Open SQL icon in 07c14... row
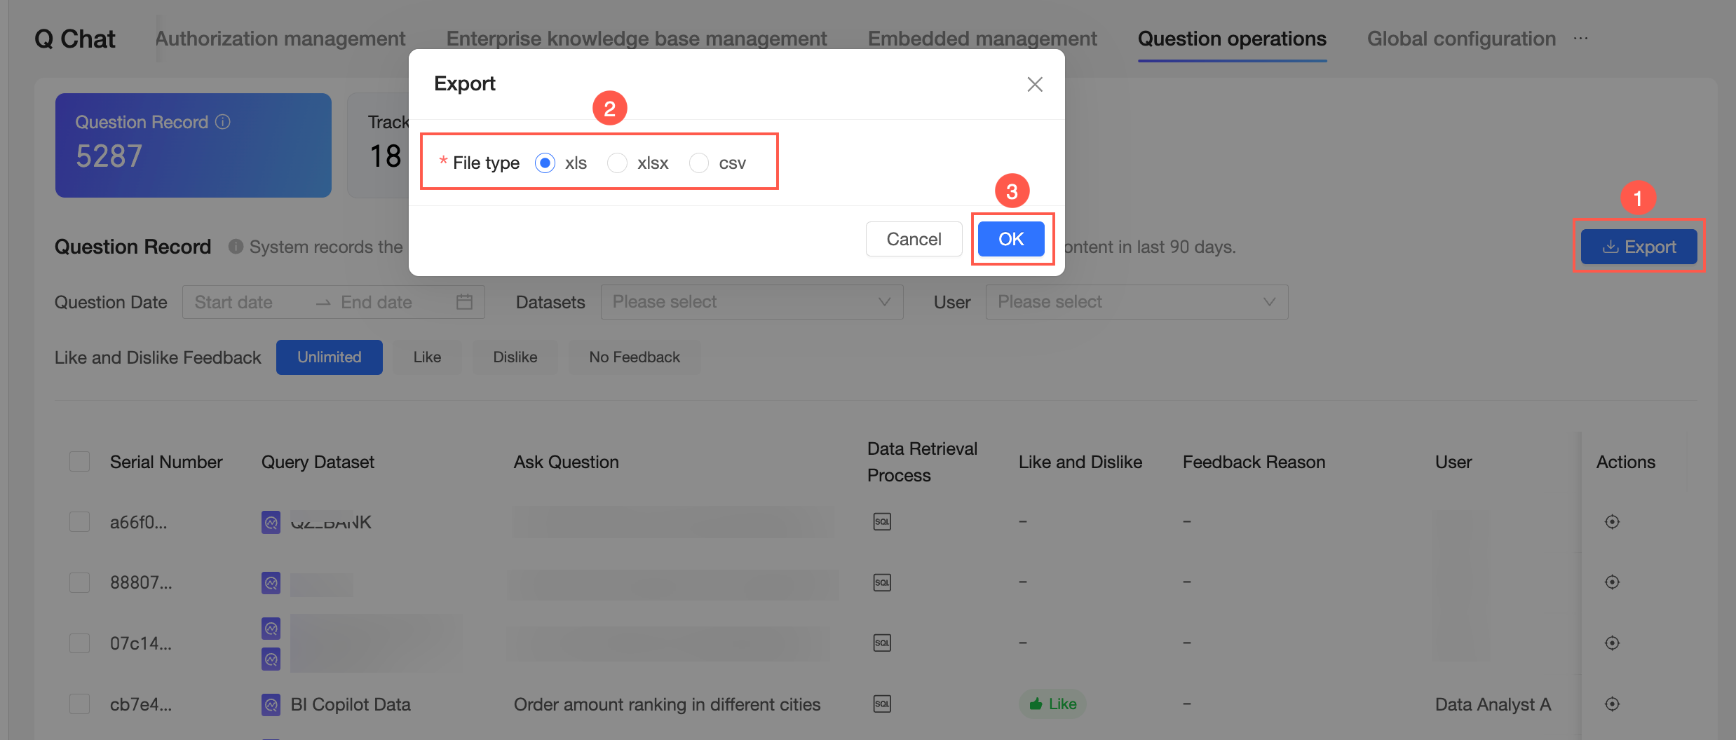Viewport: 1736px width, 740px height. [882, 643]
